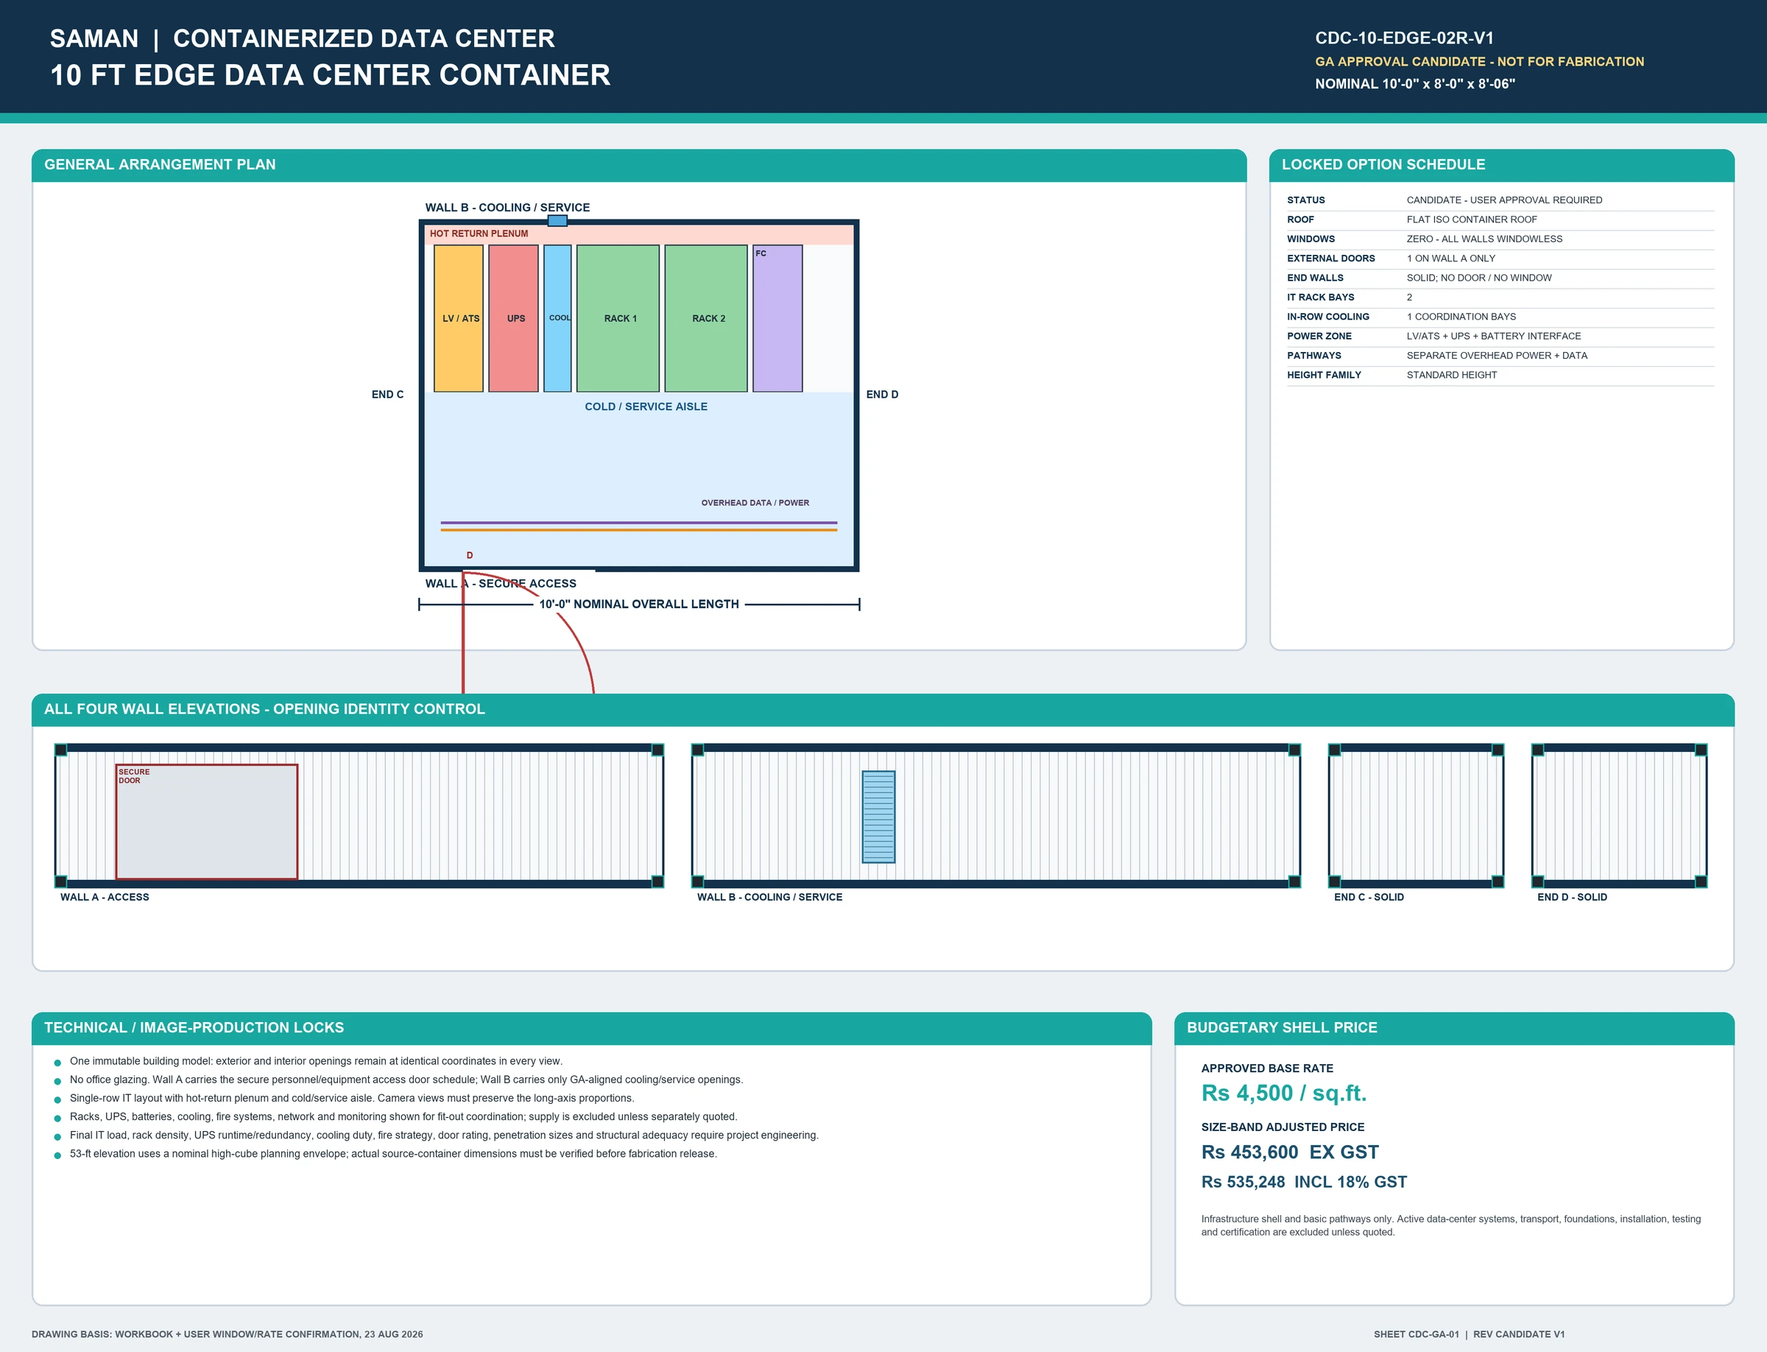This screenshot has width=1767, height=1352.
Task: Select the red UPS block in plan
Action: (513, 319)
